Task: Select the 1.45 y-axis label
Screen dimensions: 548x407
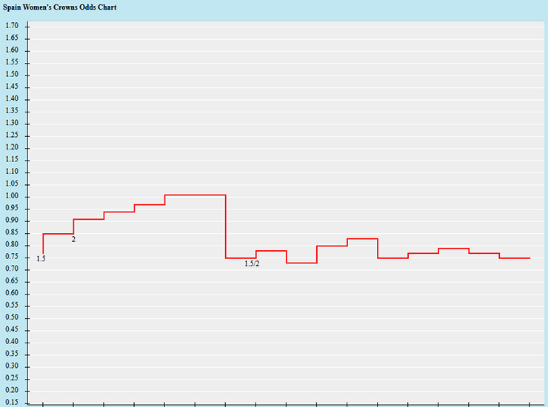Action: [12, 87]
